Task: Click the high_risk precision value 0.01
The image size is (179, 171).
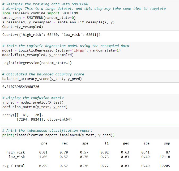Action: (x=43, y=152)
